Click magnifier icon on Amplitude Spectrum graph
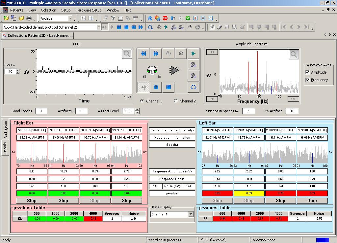The width and height of the screenshot is (337, 243). click(x=294, y=55)
